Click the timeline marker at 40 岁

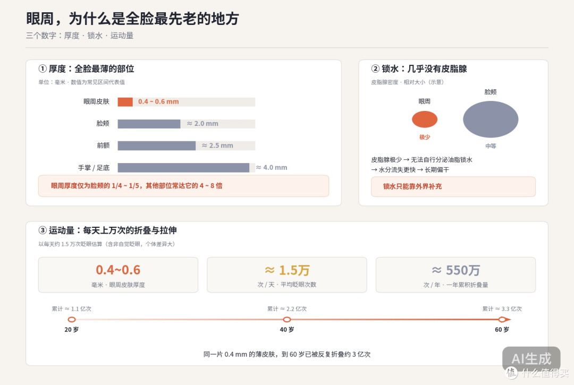click(x=287, y=320)
